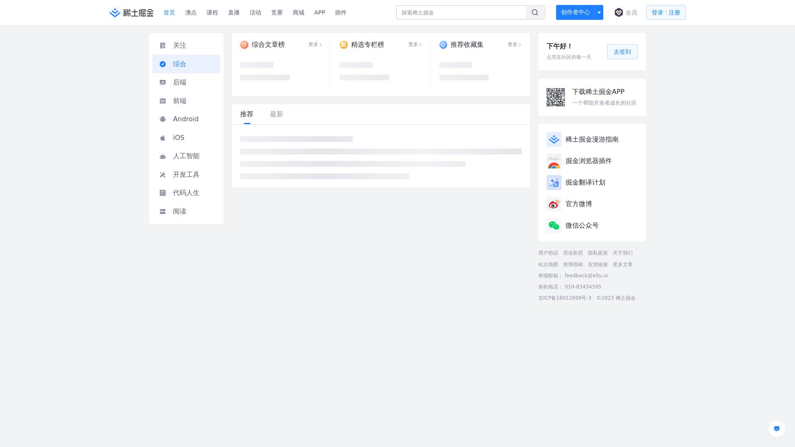Click the 综合 compass icon
The height and width of the screenshot is (447, 795).
tap(163, 64)
